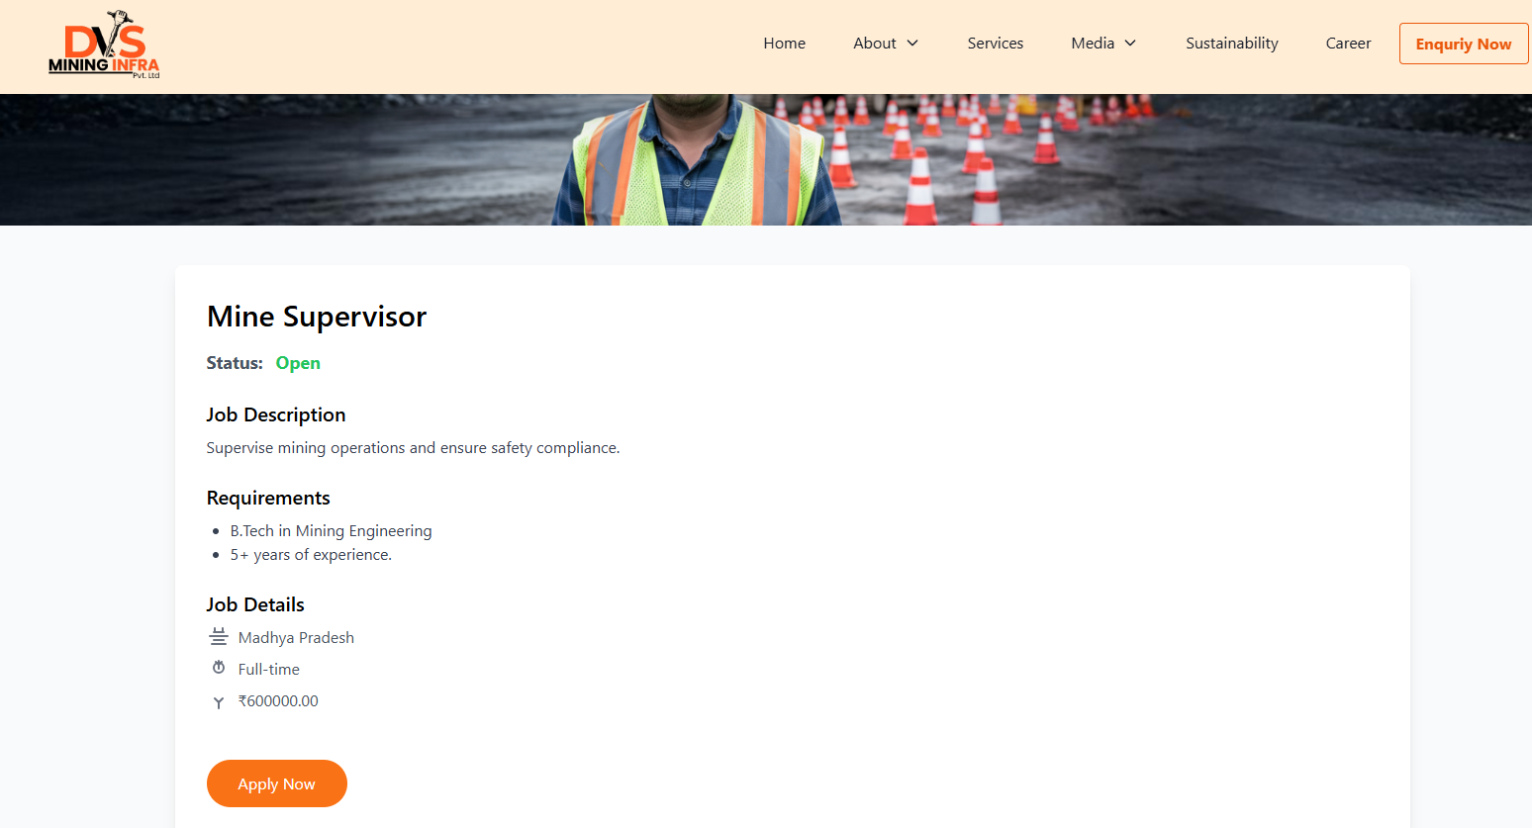The height and width of the screenshot is (828, 1532).
Task: Expand the Media dropdown arrow
Action: [x=1130, y=44]
